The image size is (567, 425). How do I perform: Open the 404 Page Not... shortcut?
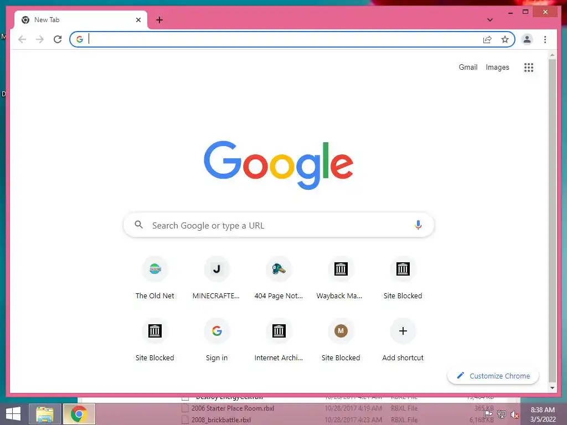[279, 278]
